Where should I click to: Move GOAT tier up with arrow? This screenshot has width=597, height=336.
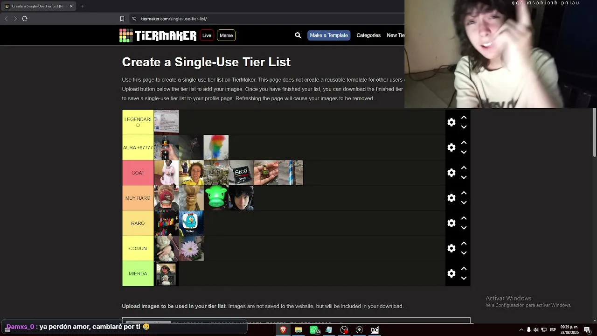click(464, 168)
